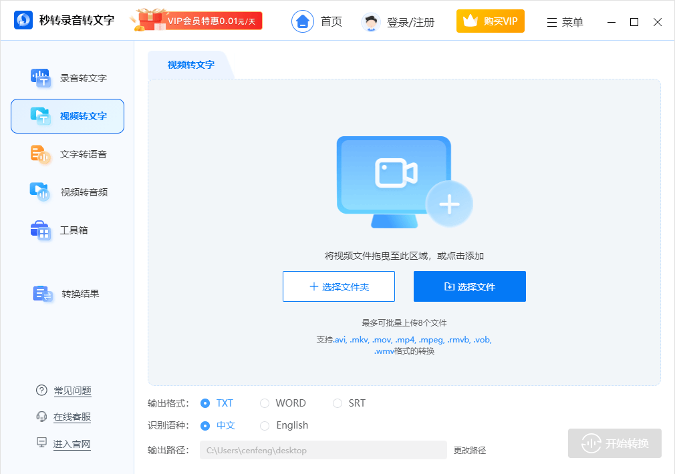Click the supported formats text .avi, .mkv
The width and height of the screenshot is (675, 474).
coord(404,345)
